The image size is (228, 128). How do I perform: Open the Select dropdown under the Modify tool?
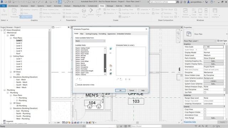(4, 20)
